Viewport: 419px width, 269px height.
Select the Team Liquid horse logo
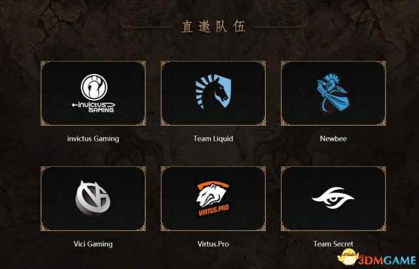[x=213, y=92]
